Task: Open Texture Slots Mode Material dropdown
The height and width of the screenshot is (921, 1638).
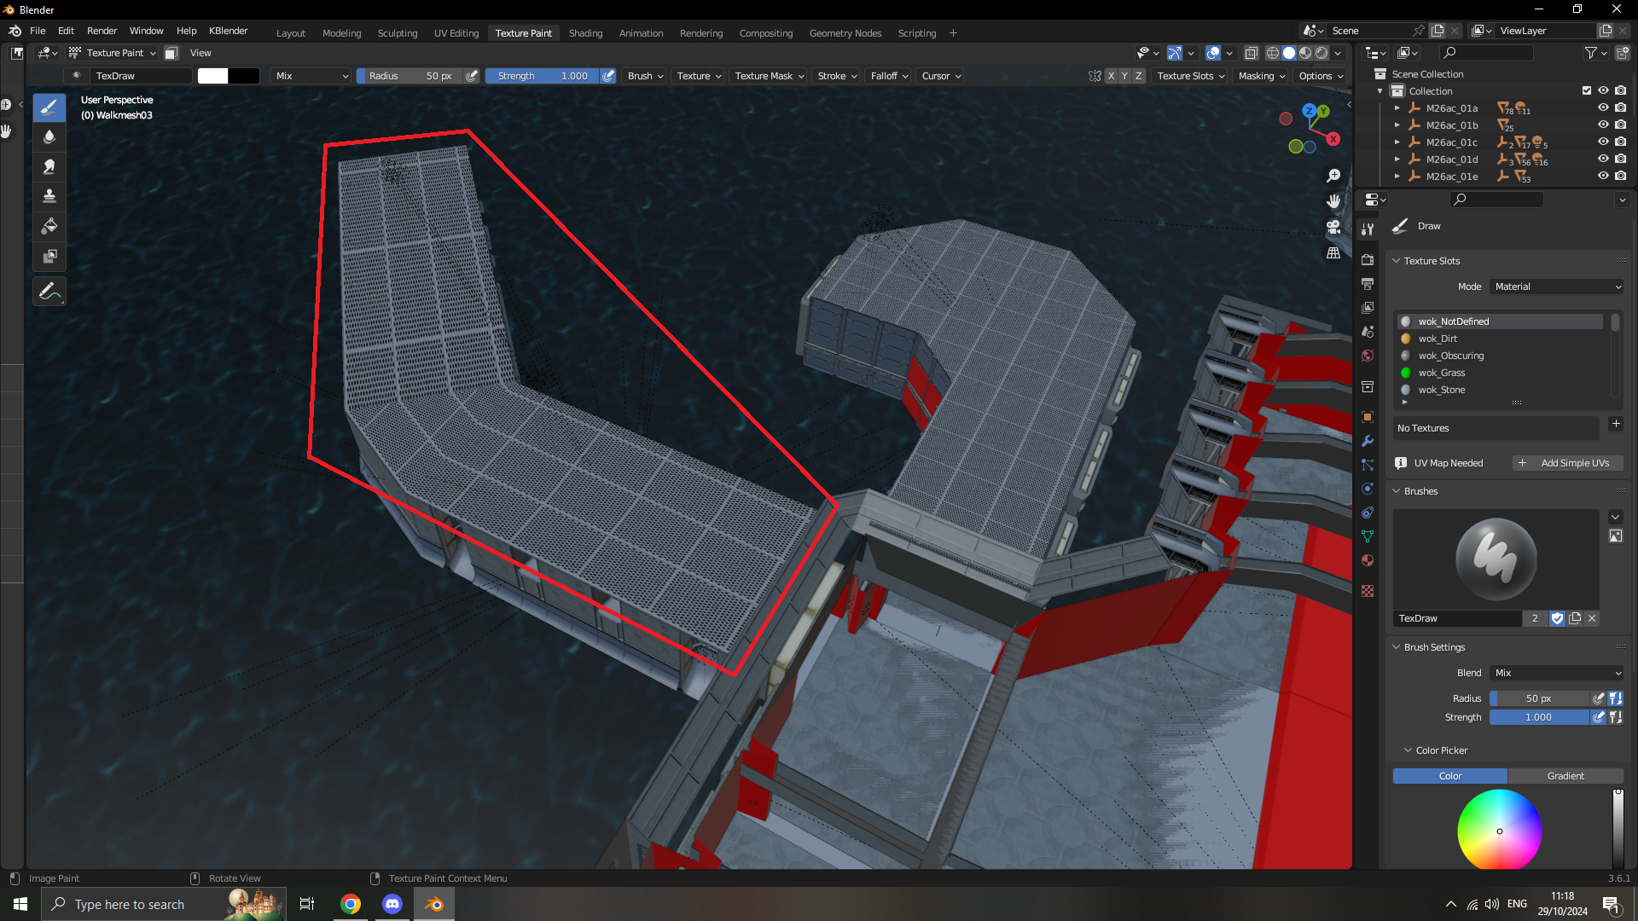Action: click(x=1557, y=287)
